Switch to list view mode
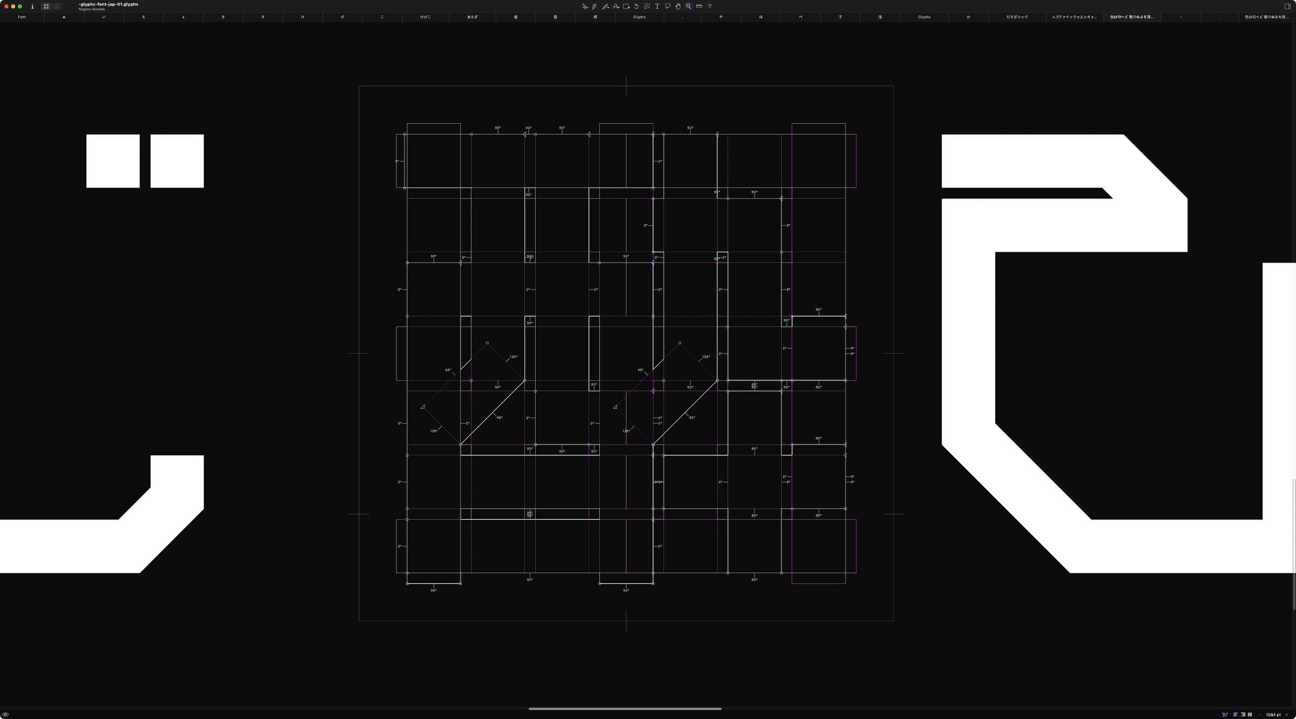 tap(56, 6)
